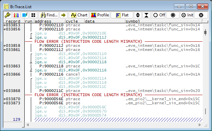
Task: Click jge.u line targeting 0x90002116
Action: 71,70
